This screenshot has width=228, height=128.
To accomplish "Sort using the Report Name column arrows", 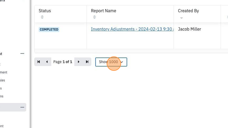I will coord(95,17).
